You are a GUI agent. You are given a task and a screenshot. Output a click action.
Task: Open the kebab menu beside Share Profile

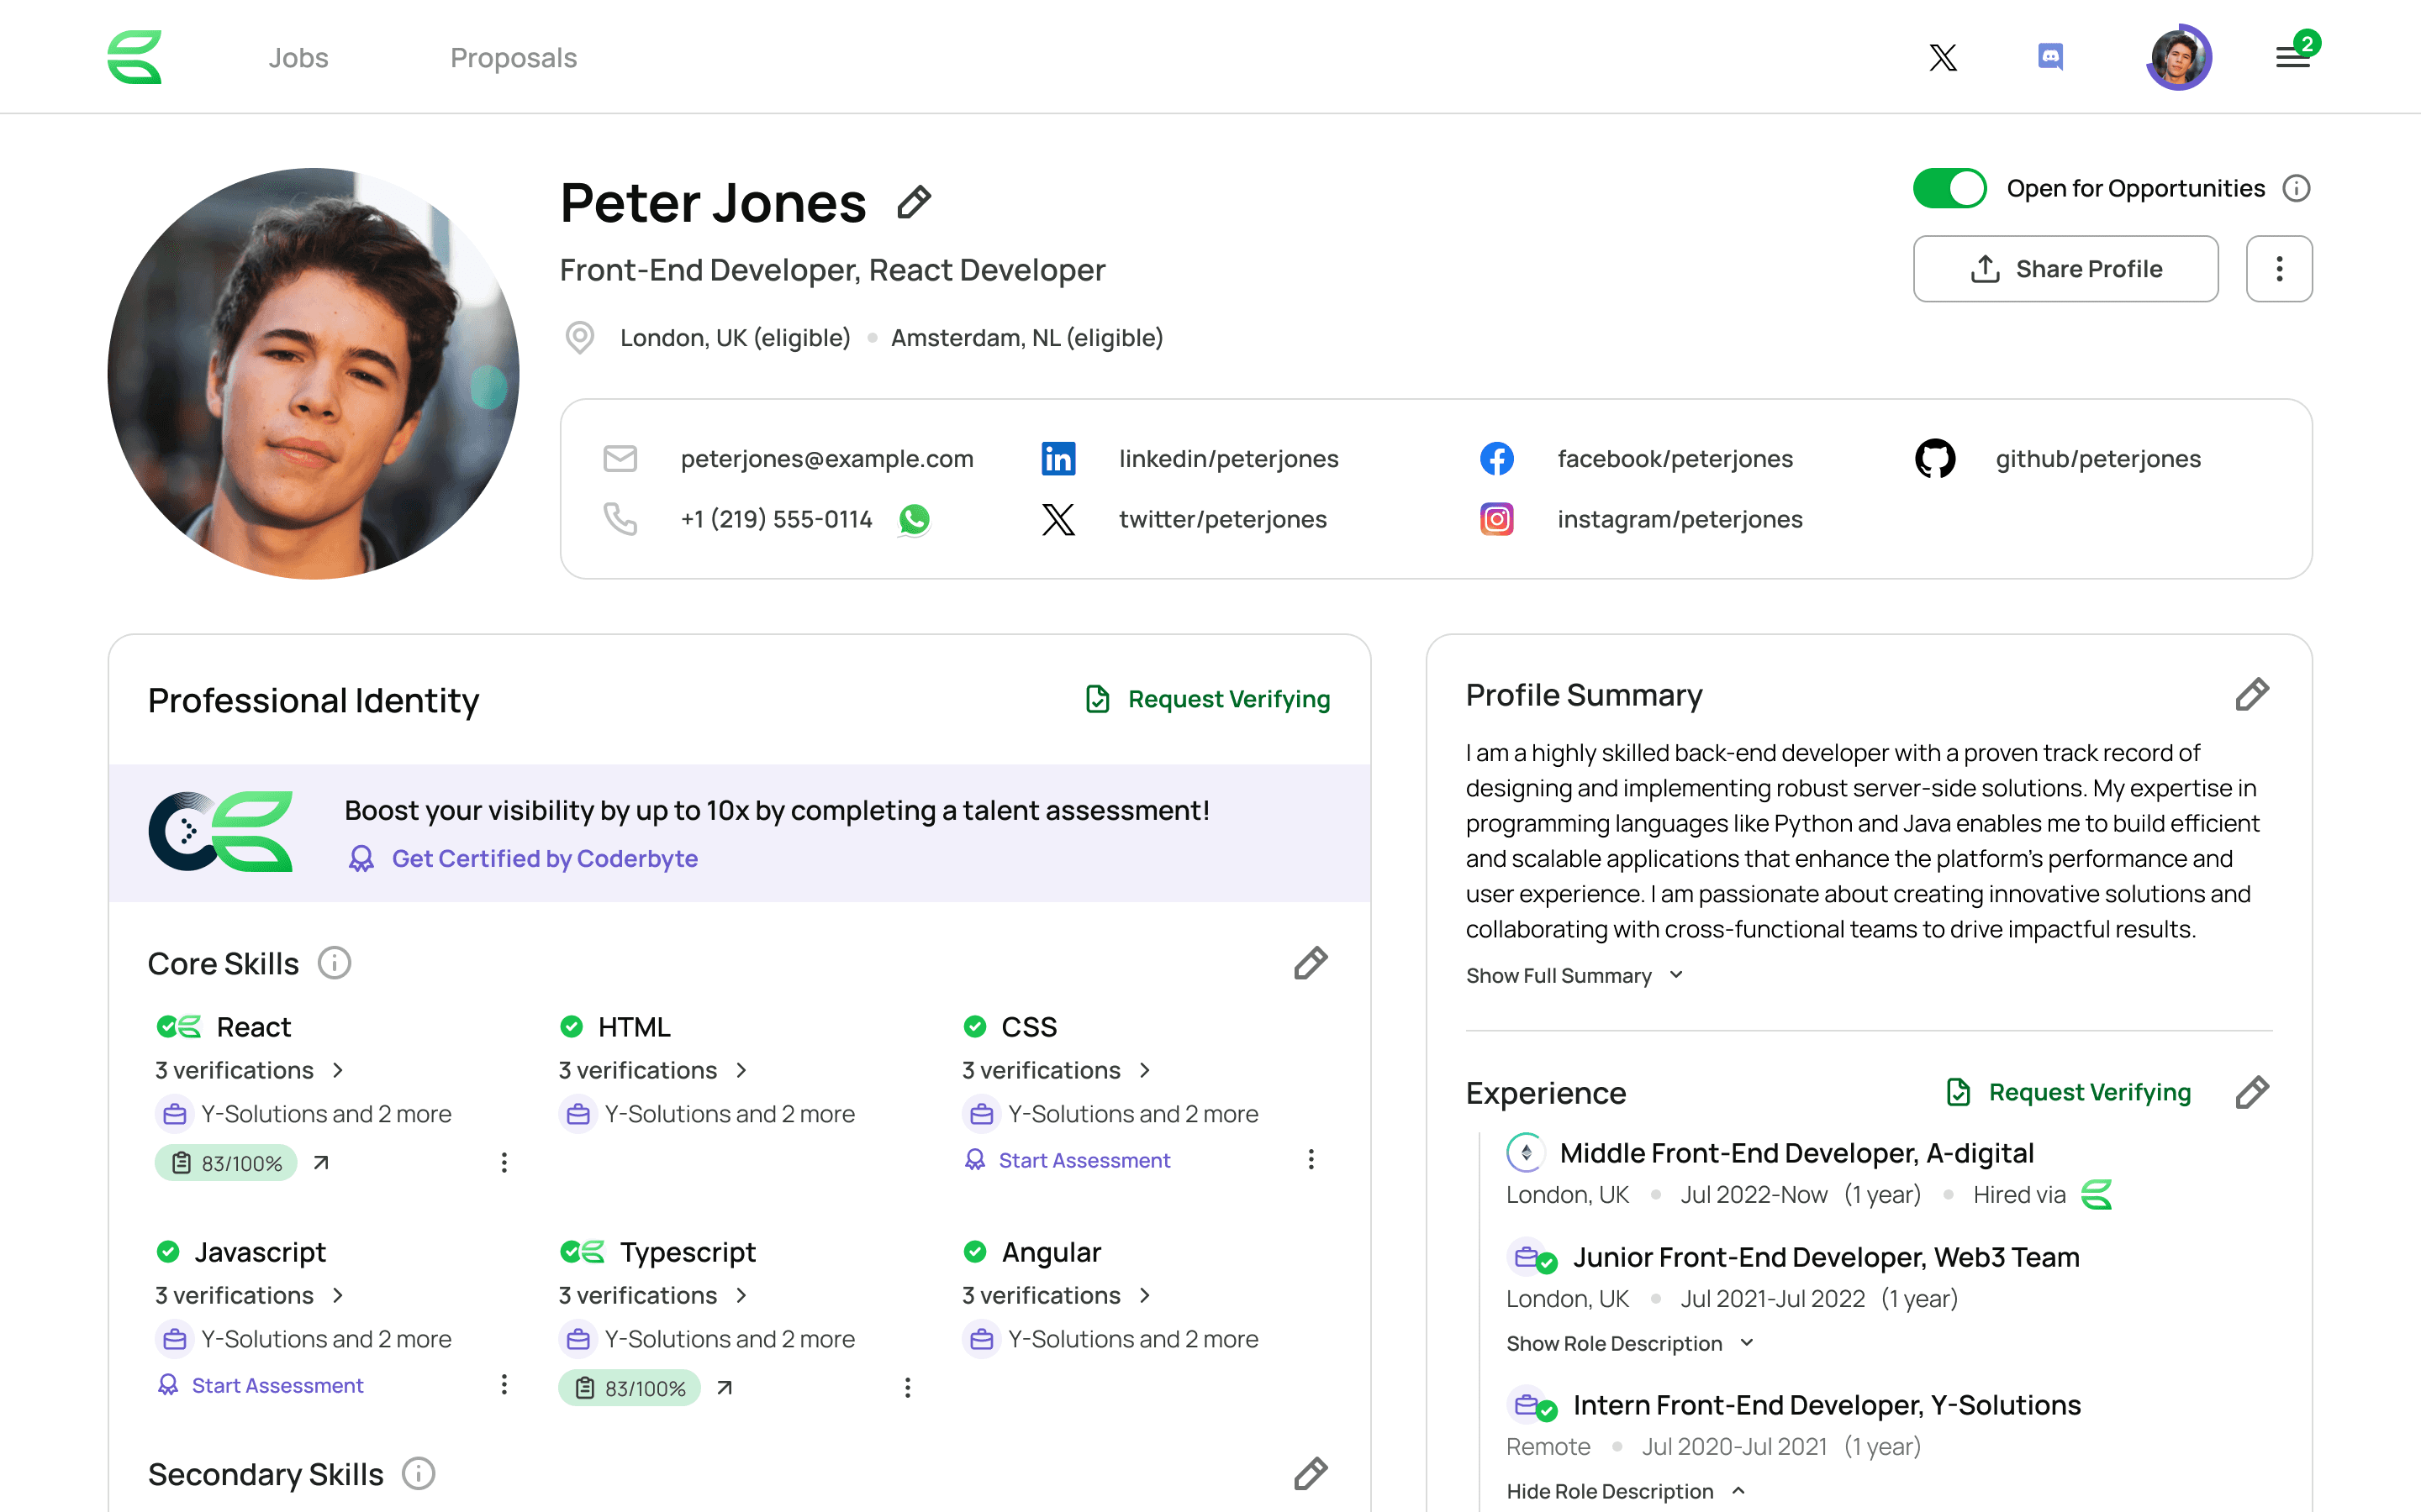coord(2278,269)
